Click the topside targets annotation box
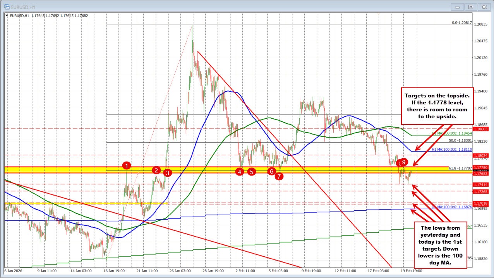The image size is (494, 278). click(437, 106)
